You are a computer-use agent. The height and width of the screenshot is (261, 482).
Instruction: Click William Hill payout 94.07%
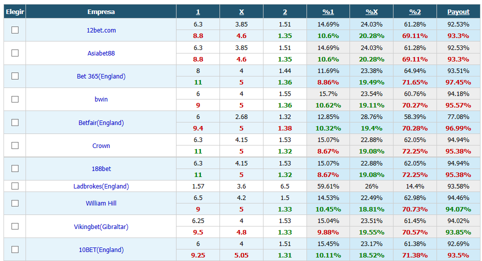click(458, 209)
